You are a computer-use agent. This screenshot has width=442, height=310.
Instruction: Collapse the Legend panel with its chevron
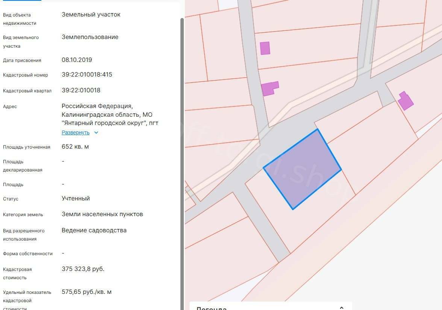(x=341, y=308)
